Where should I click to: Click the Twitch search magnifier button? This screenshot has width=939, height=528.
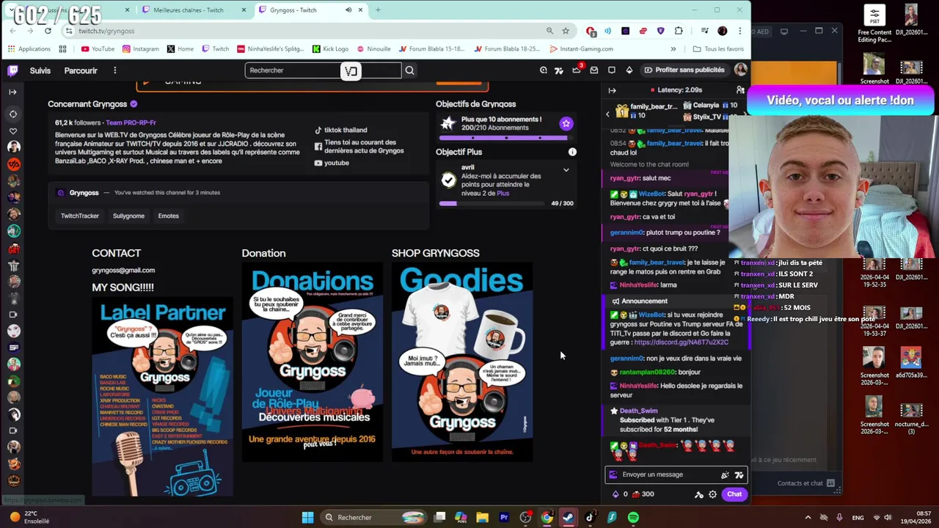409,70
